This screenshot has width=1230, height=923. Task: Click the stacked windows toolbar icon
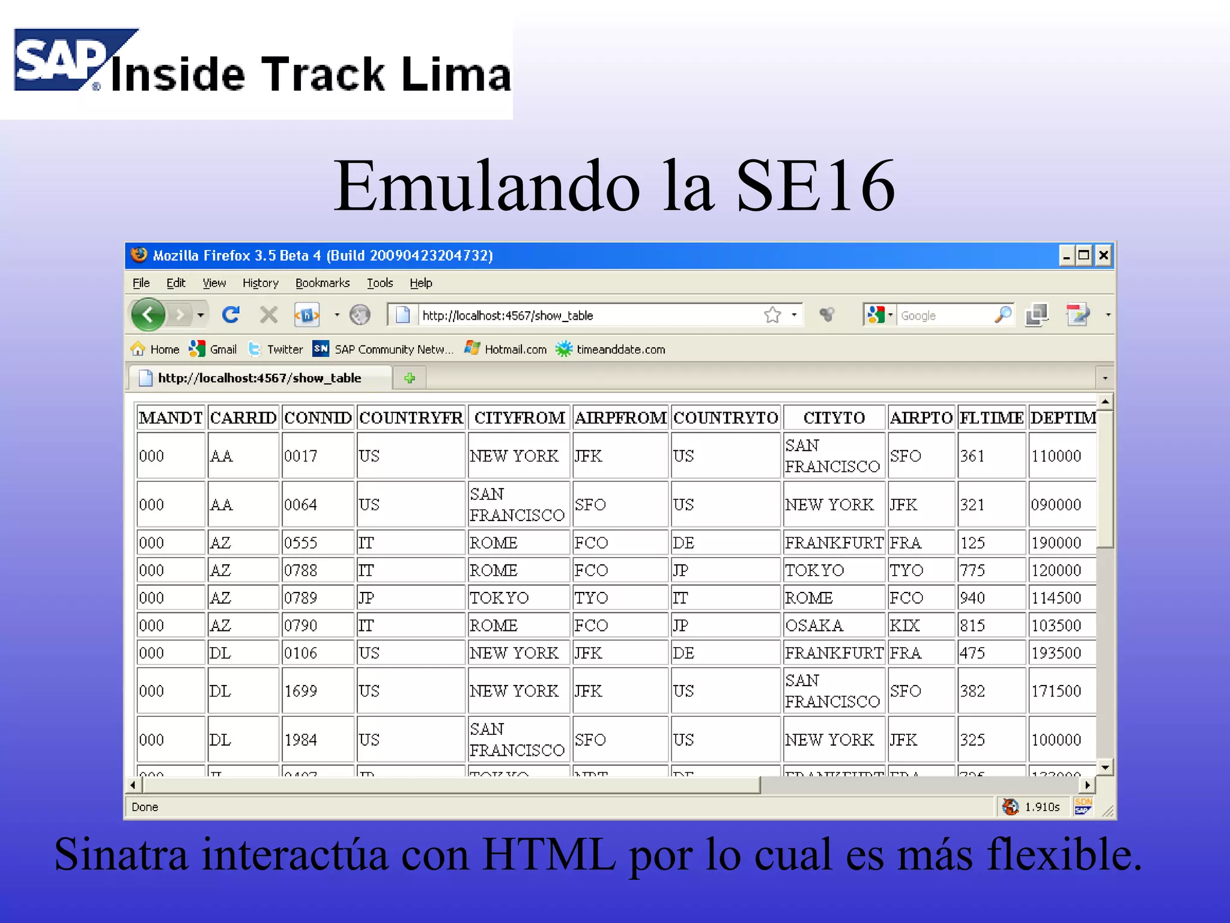(1037, 314)
